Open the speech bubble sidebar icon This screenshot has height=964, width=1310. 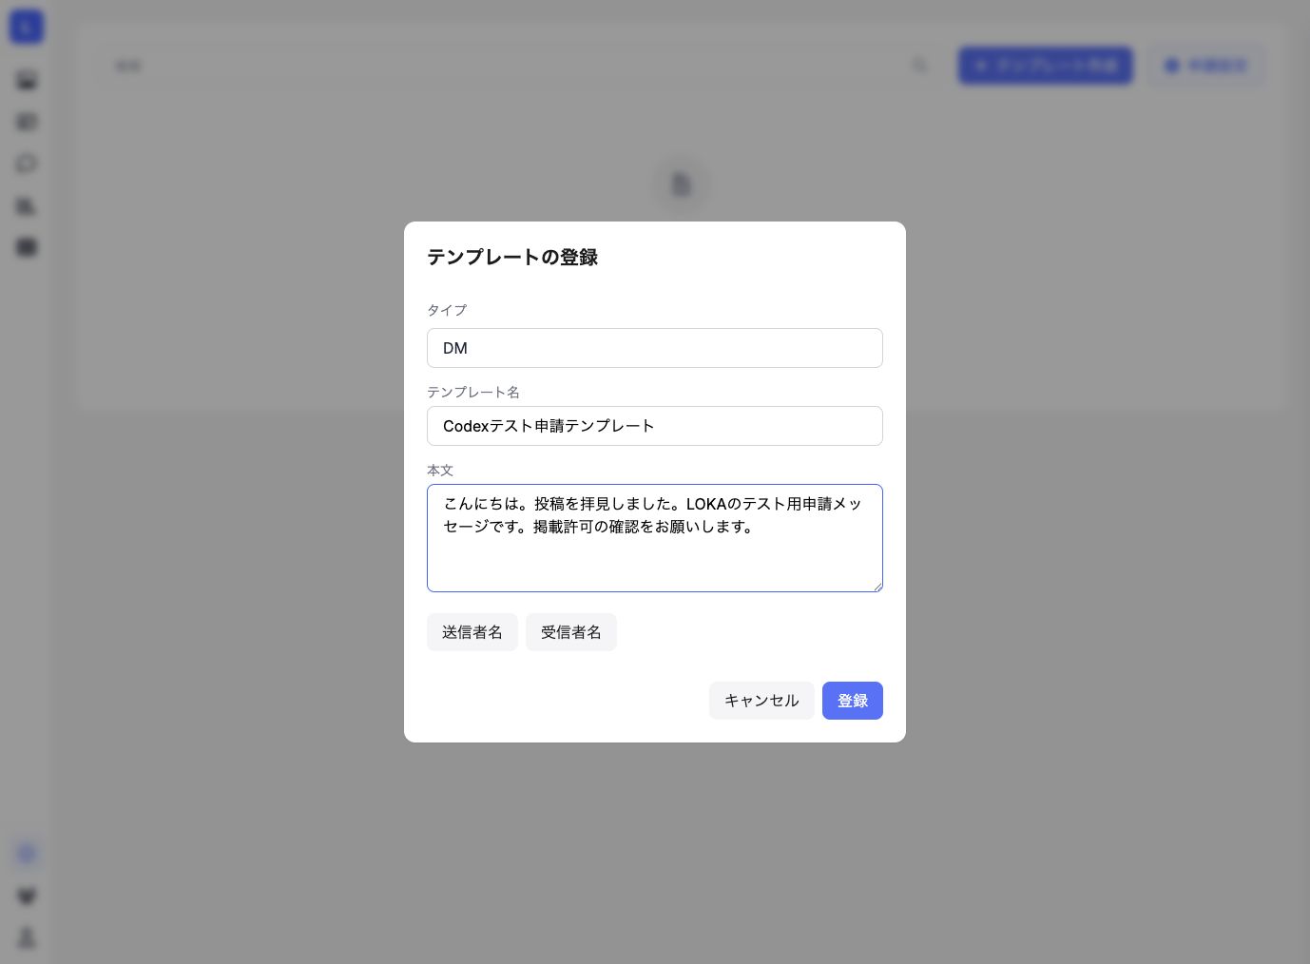coord(27,164)
